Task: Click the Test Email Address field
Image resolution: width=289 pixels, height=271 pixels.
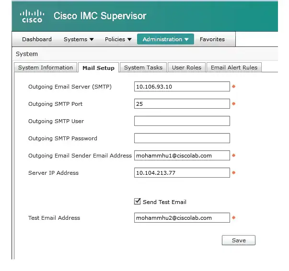Action: pyautogui.click(x=182, y=218)
